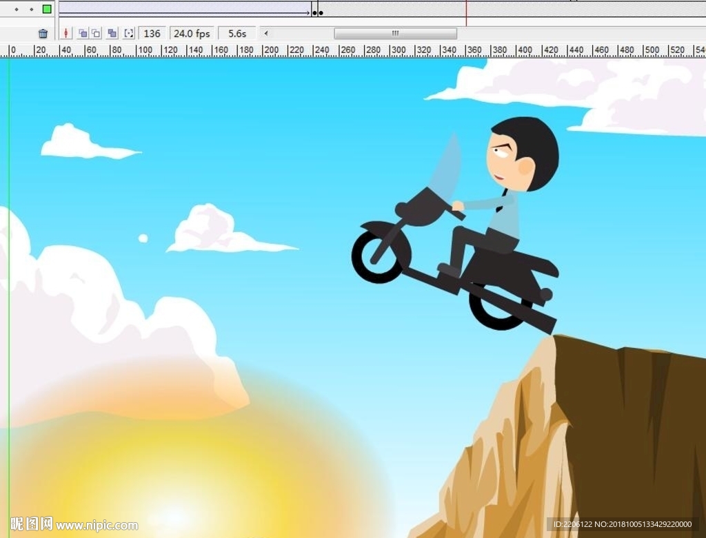
Task: Select the tween end keyframe on timeline
Action: (314, 12)
